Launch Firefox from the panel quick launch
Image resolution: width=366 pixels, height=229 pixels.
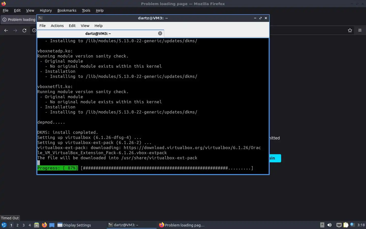[44, 225]
